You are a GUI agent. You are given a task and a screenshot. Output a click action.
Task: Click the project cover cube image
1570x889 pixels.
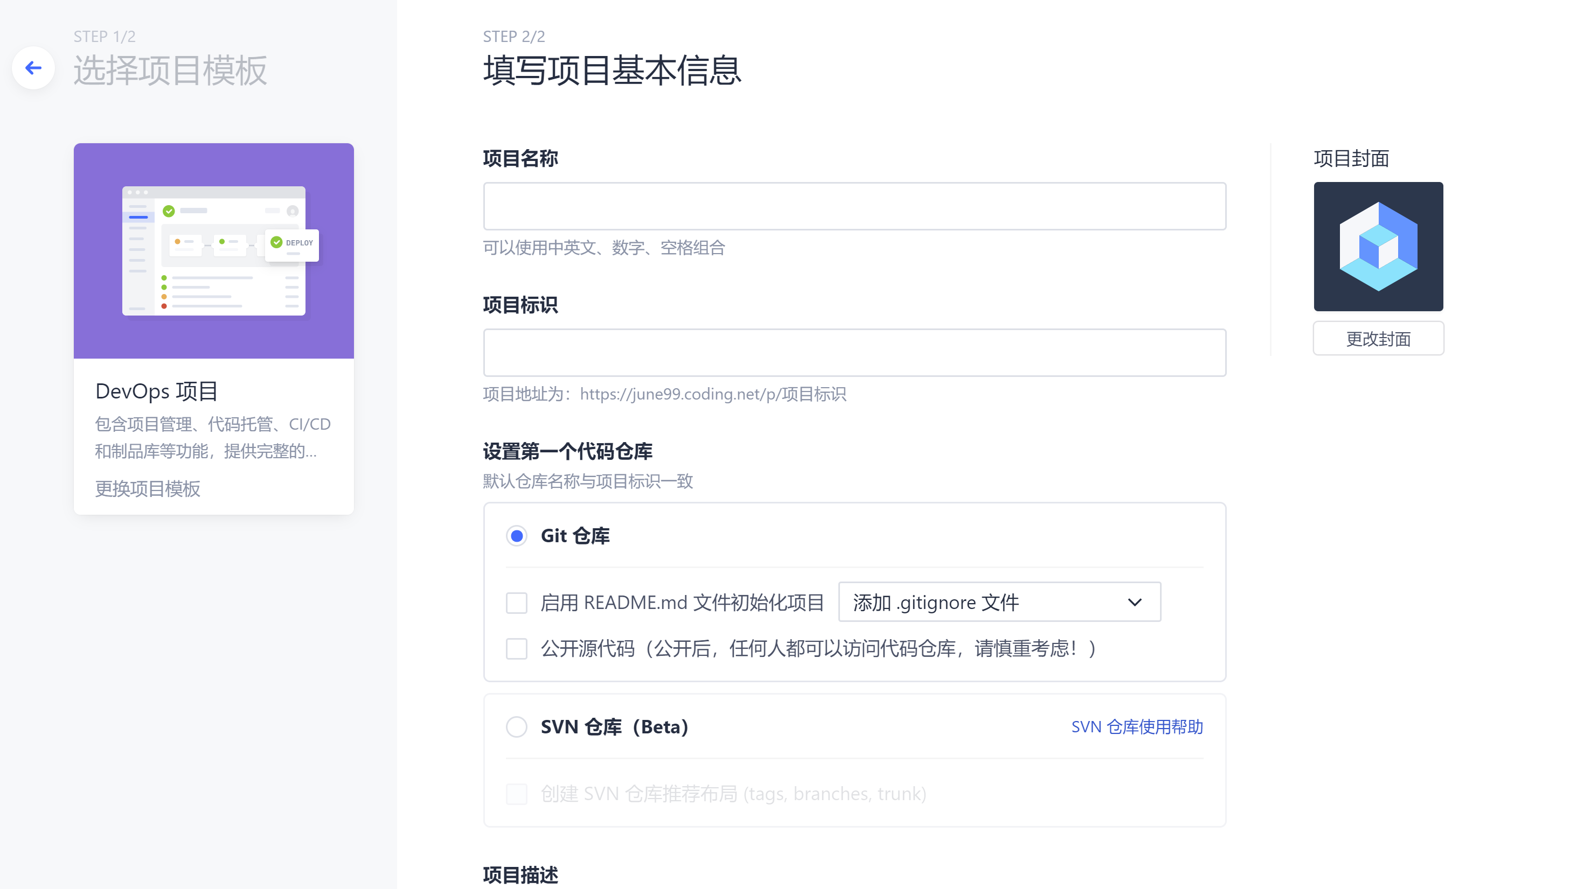tap(1378, 247)
